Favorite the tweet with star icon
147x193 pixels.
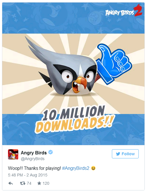click(x=39, y=183)
